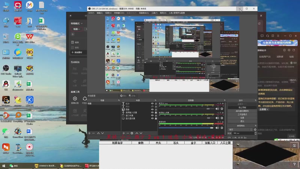Toggle lock for 图像 source
Viewport: 300px width, 169px height.
click(x=156, y=109)
